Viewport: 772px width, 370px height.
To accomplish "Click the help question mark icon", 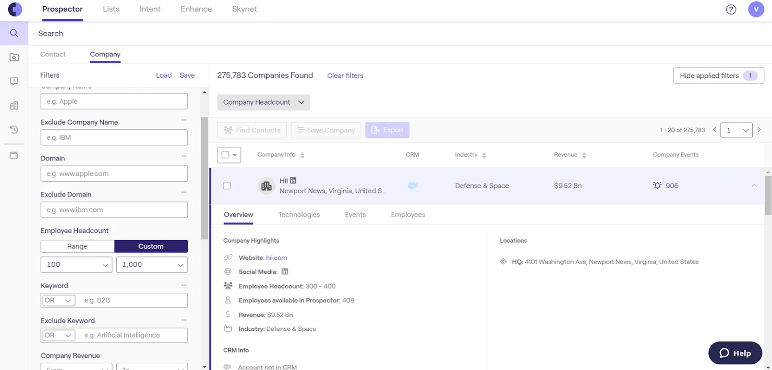I will point(731,9).
